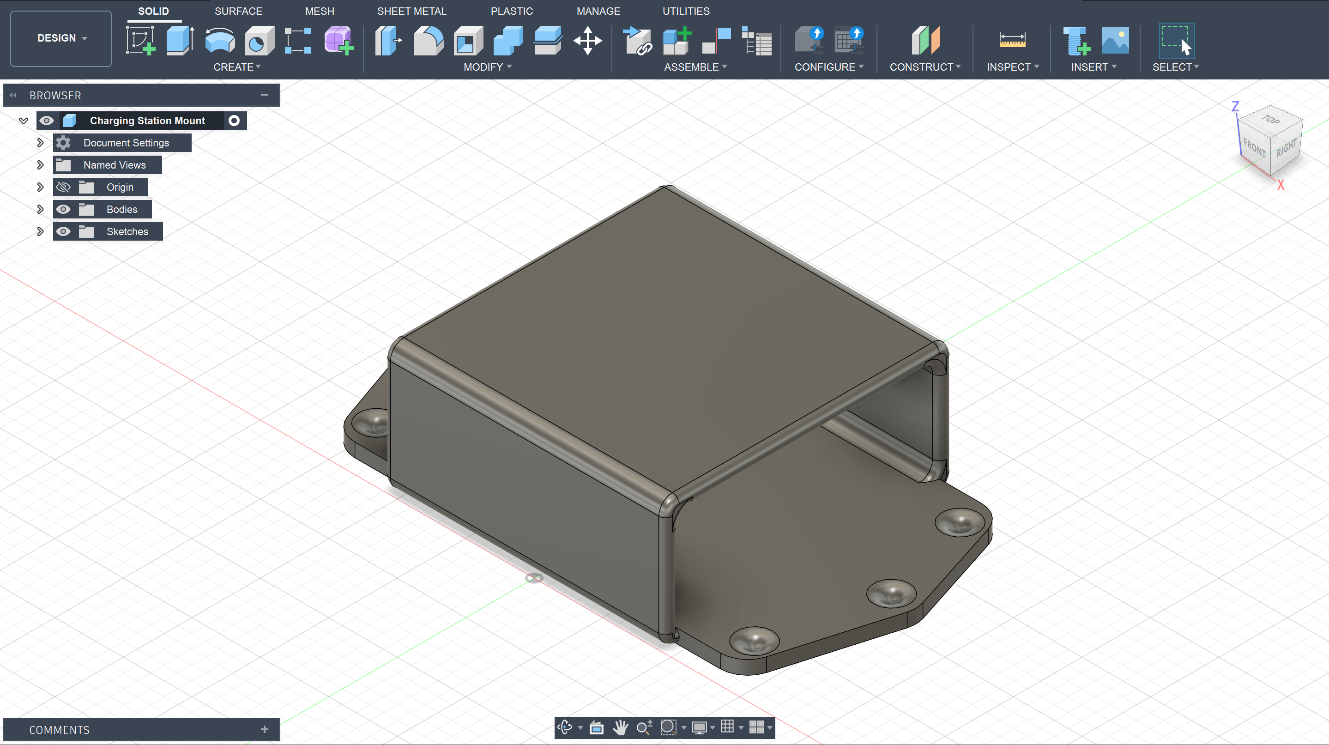
Task: Open the Bill of Materials icon
Action: point(756,40)
